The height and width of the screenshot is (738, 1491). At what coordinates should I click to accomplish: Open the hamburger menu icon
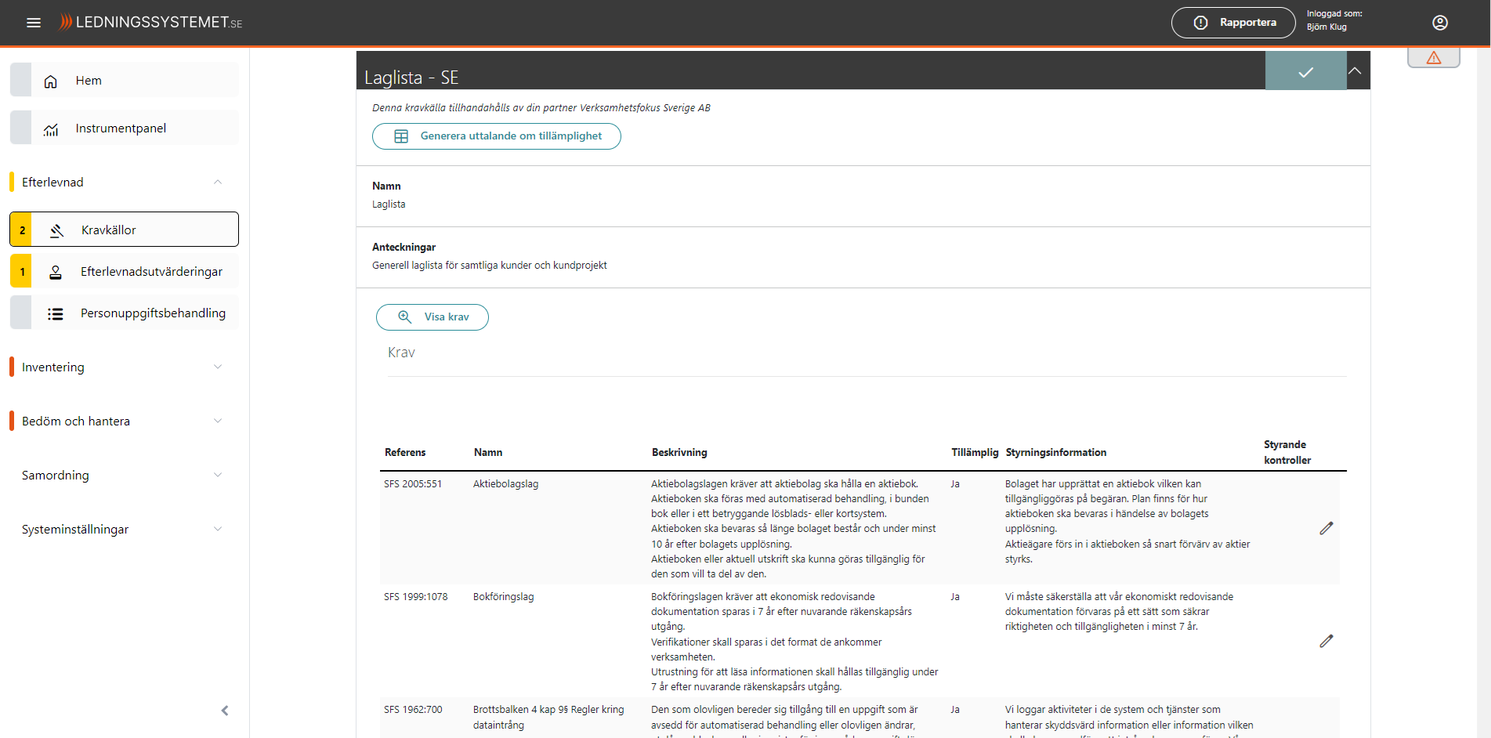[34, 23]
